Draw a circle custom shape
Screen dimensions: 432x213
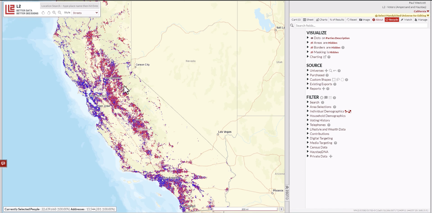[342, 80]
